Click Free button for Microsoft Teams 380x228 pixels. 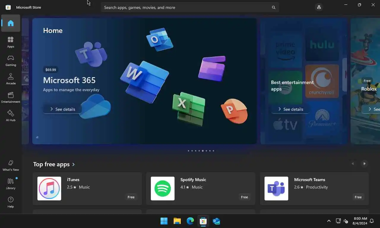(x=358, y=197)
